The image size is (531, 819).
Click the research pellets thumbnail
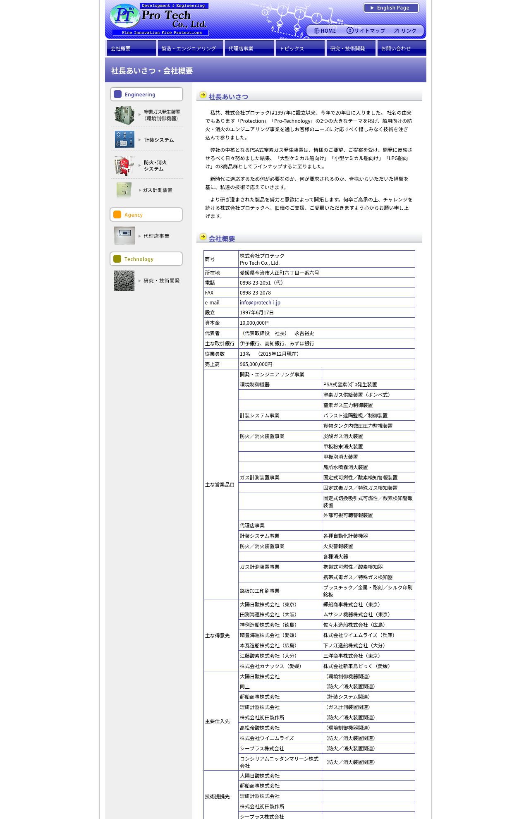click(124, 280)
